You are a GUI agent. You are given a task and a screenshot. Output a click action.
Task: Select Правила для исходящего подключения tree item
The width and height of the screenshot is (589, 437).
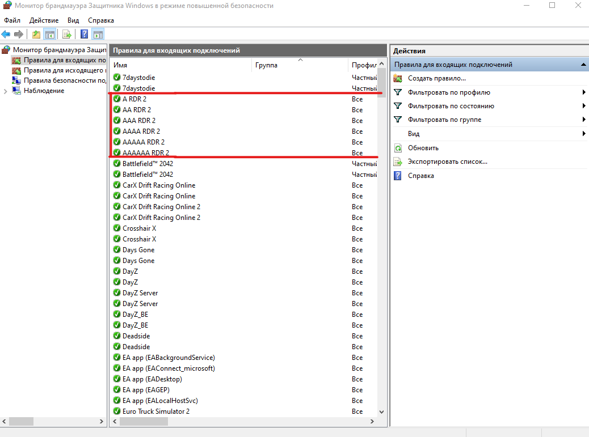click(64, 70)
